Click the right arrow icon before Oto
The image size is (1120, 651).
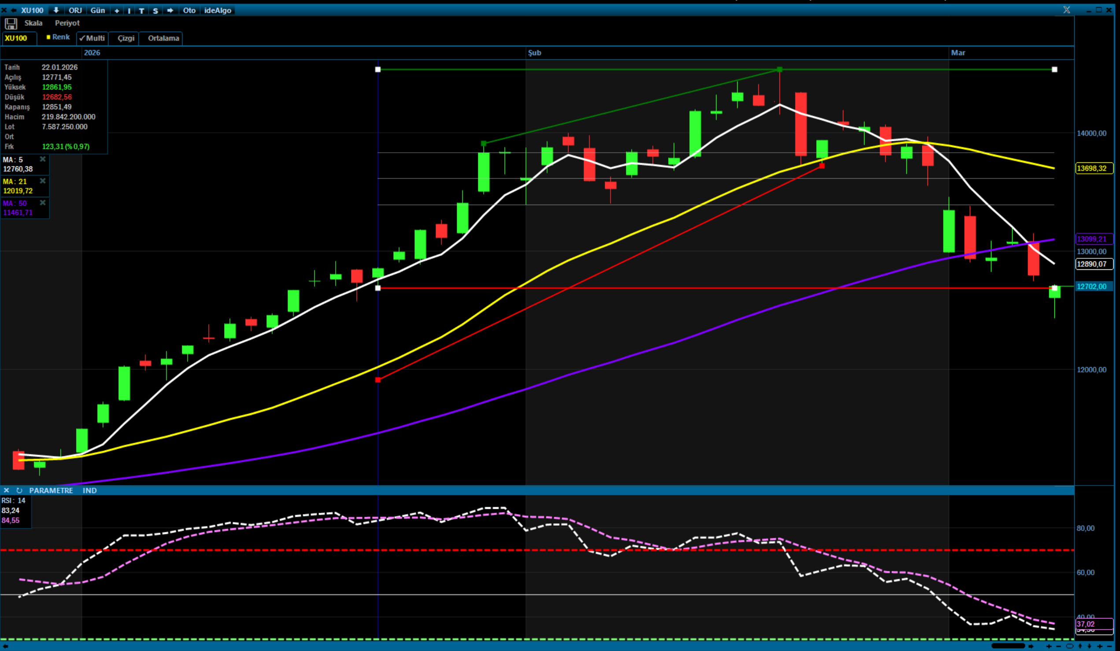170,10
